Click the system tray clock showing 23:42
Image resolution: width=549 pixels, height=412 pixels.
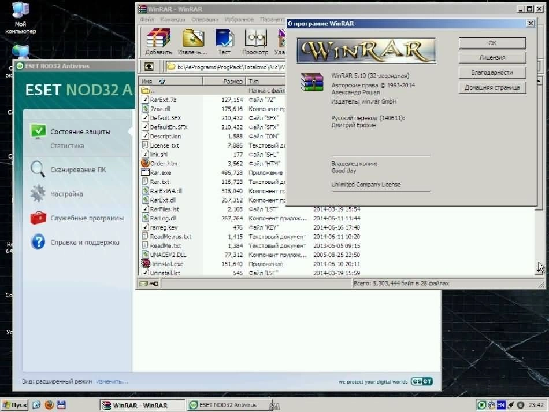536,405
